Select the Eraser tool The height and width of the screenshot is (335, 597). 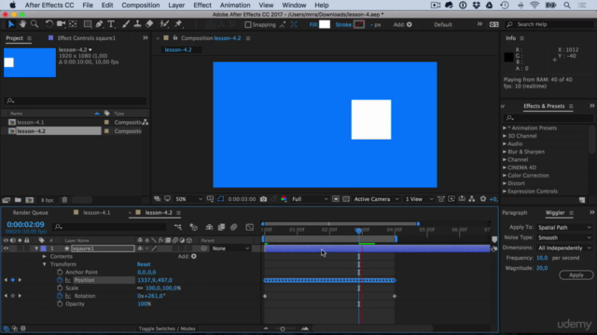[x=149, y=24]
